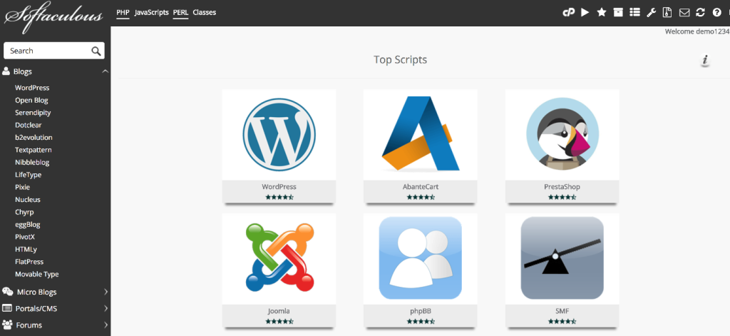
Task: Click the Forums people icon in sidebar
Action: coord(7,325)
